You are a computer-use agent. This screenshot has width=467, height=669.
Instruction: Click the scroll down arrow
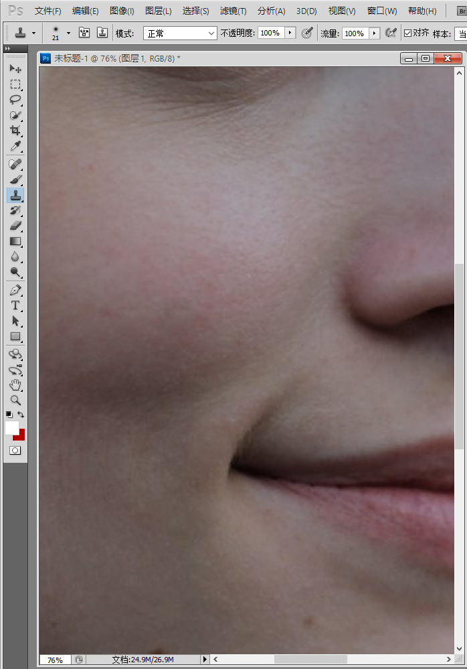pyautogui.click(x=459, y=649)
